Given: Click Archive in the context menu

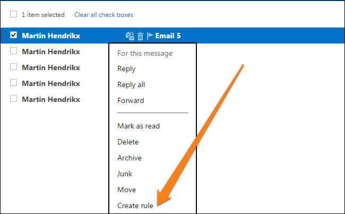Looking at the screenshot, I should 130,158.
